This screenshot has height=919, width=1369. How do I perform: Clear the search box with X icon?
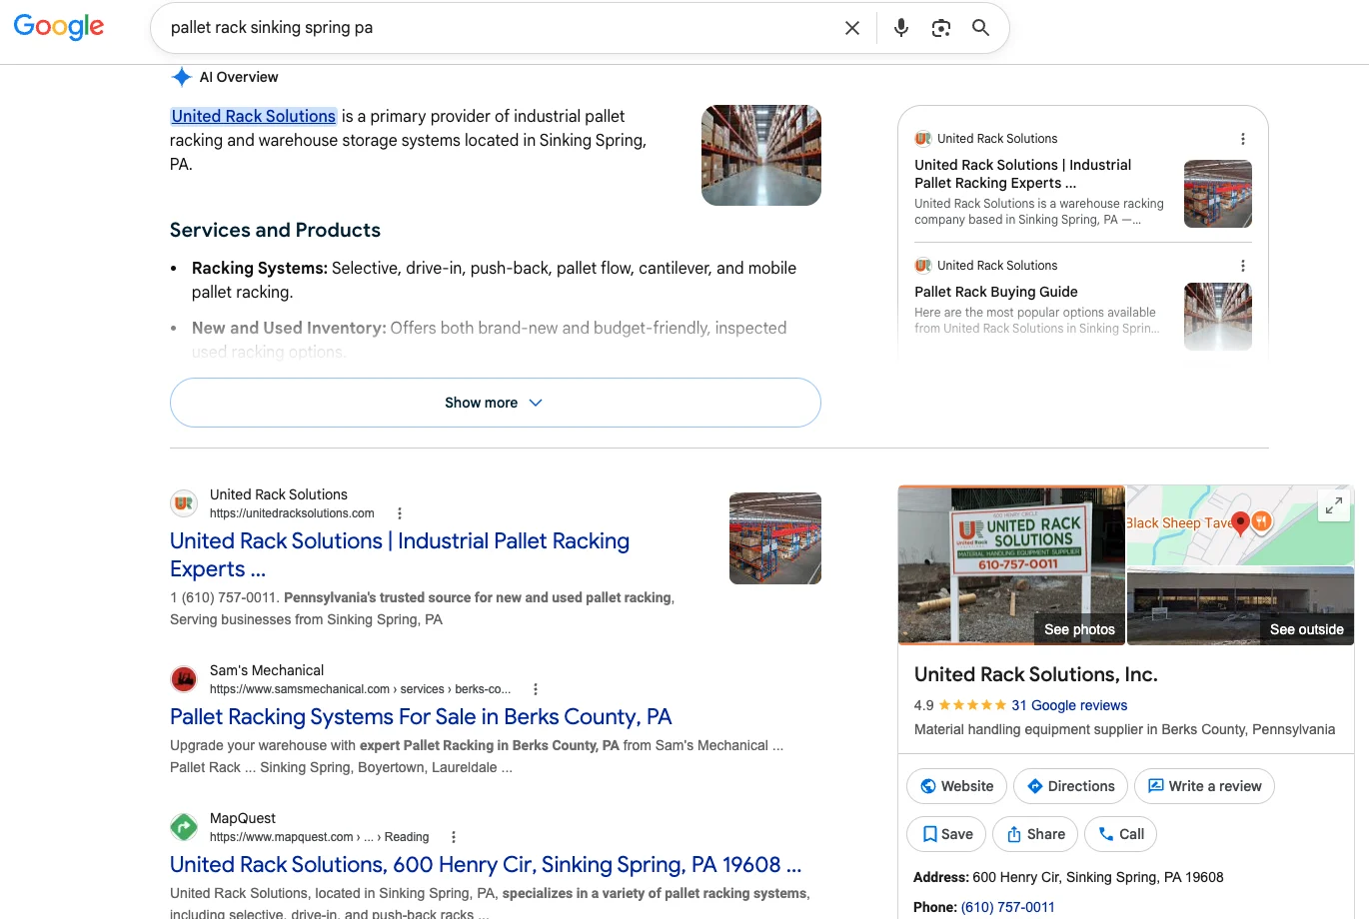pyautogui.click(x=852, y=28)
